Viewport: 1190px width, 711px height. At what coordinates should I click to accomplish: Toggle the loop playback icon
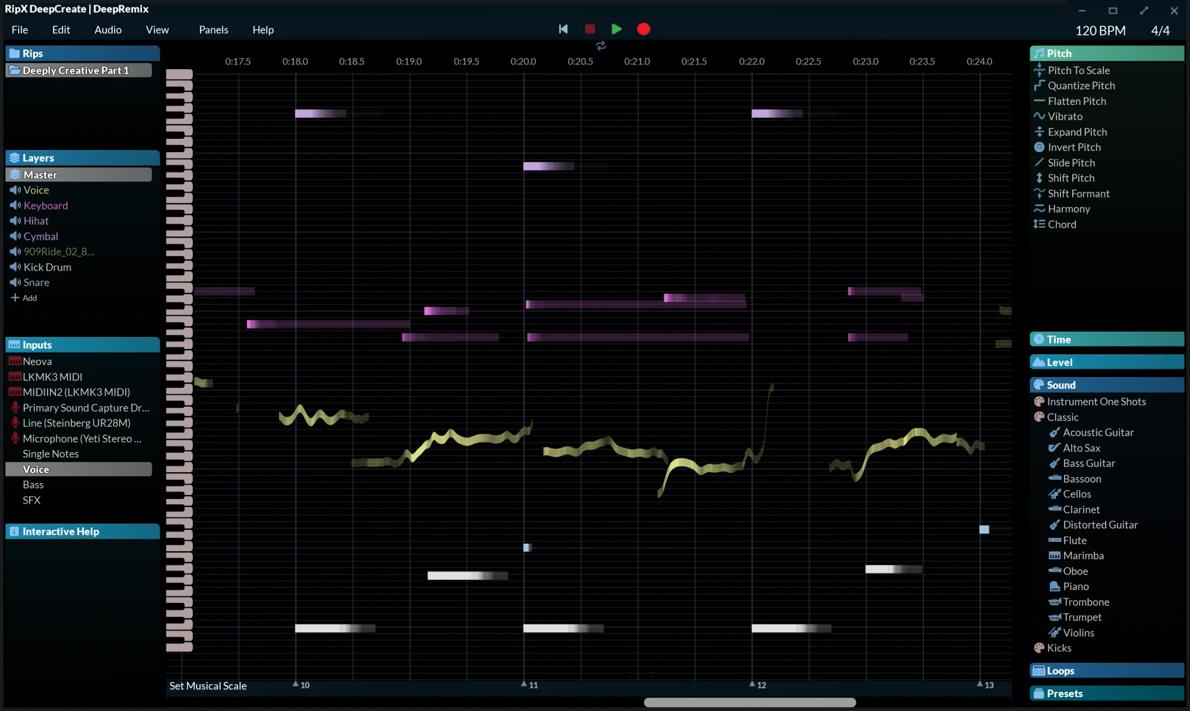click(x=601, y=45)
